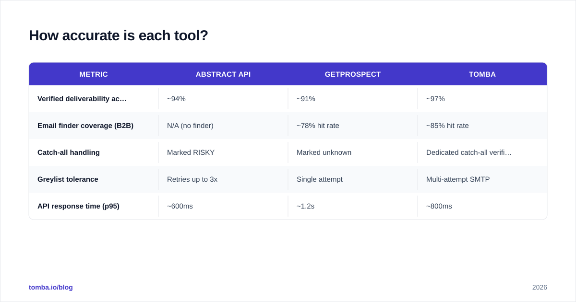Click the 'Dedicated catch-all verifi…' cell

click(482, 152)
